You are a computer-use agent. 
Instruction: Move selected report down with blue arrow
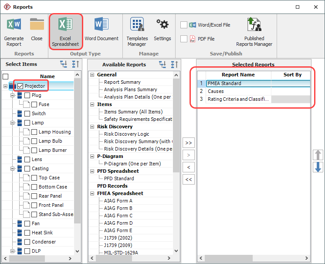tap(318, 167)
